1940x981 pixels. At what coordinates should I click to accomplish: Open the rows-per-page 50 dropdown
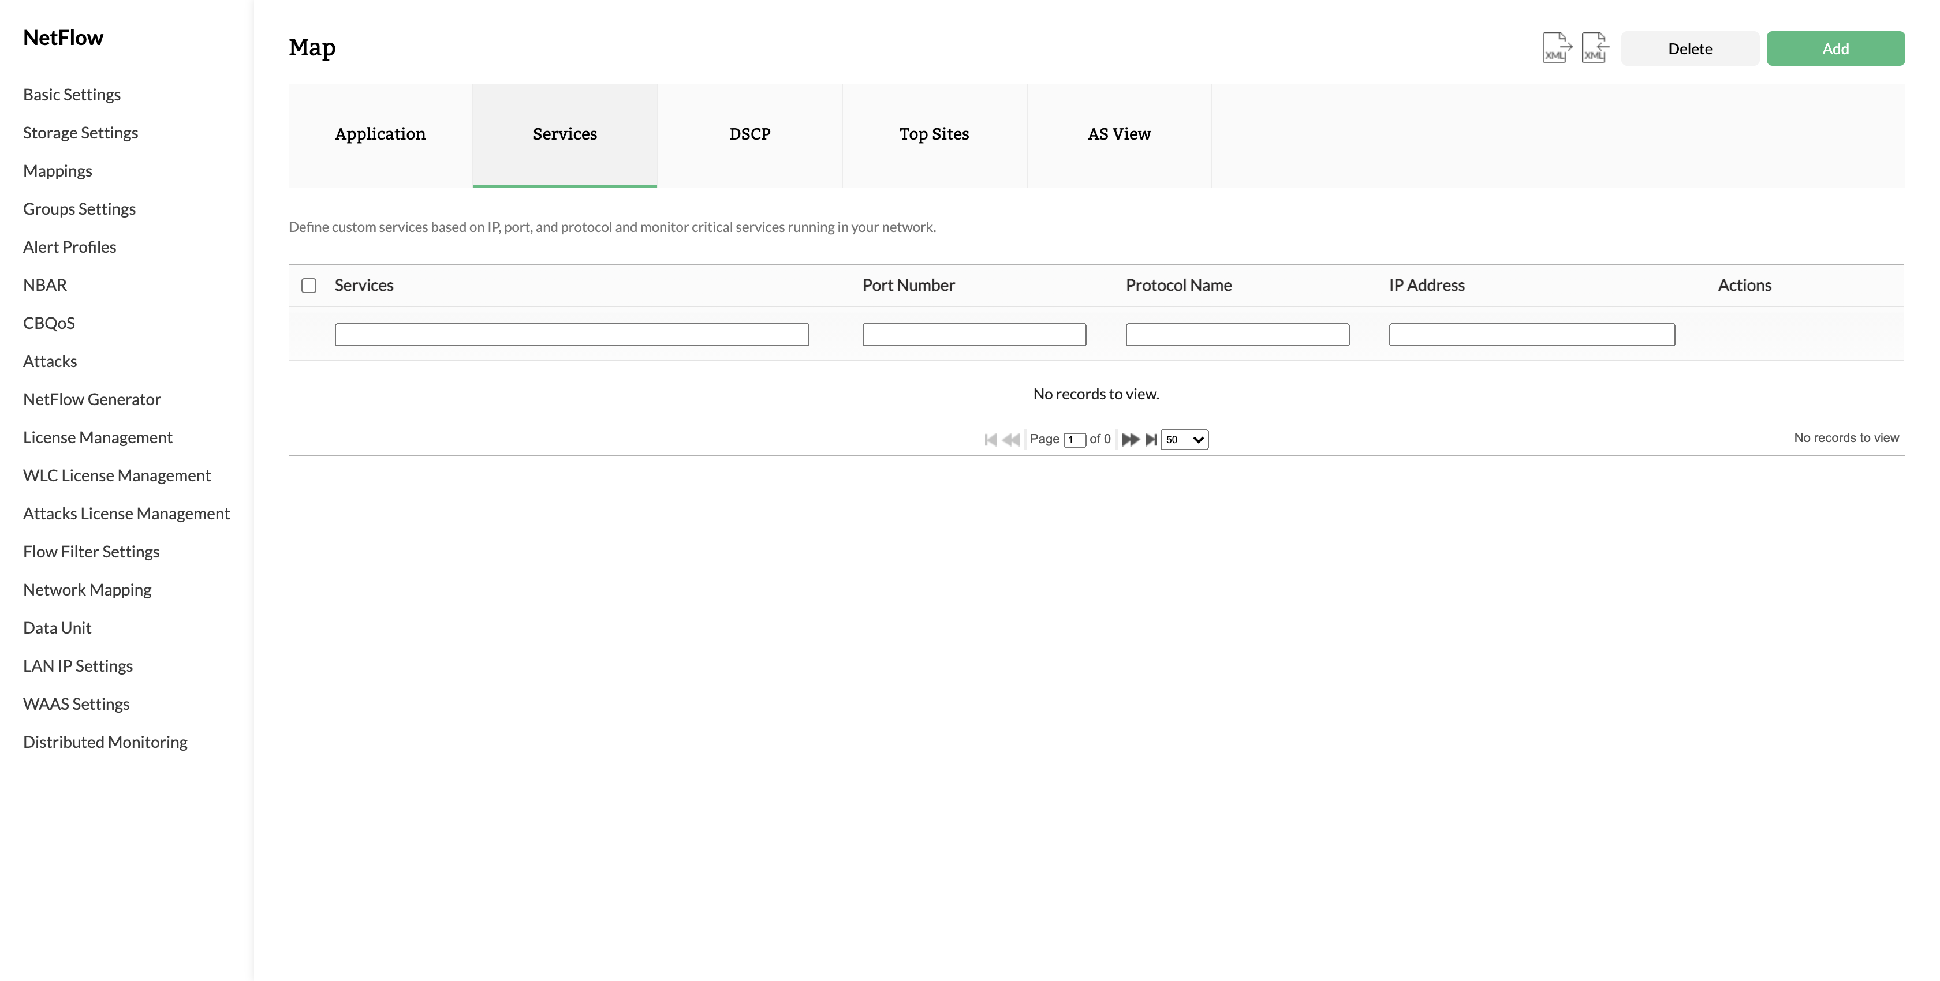(1184, 440)
